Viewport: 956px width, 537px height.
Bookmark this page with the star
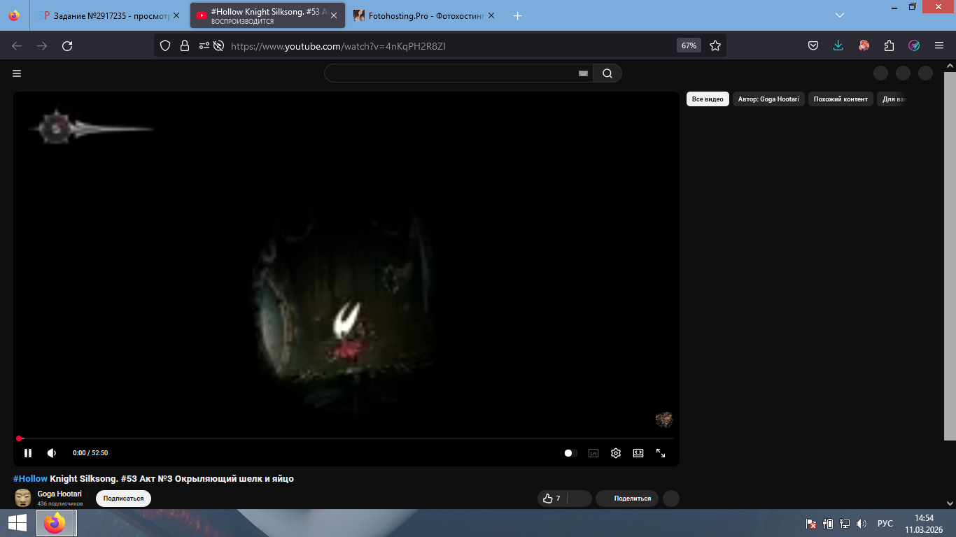(715, 45)
